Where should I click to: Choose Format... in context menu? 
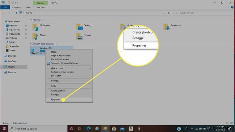point(55,81)
